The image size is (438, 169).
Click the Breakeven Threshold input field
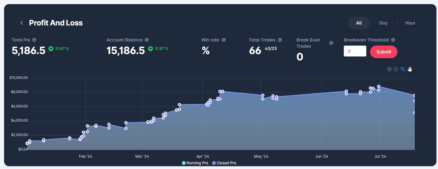tap(355, 51)
